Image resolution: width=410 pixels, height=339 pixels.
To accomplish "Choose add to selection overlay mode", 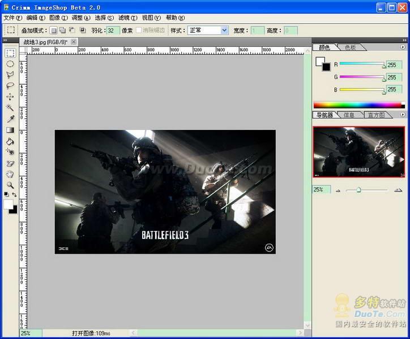I will [62, 31].
